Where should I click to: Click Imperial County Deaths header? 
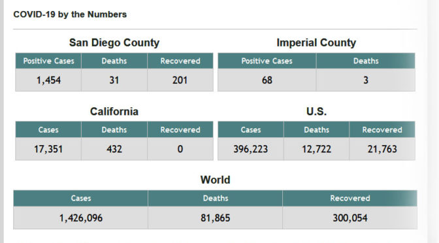tap(366, 61)
